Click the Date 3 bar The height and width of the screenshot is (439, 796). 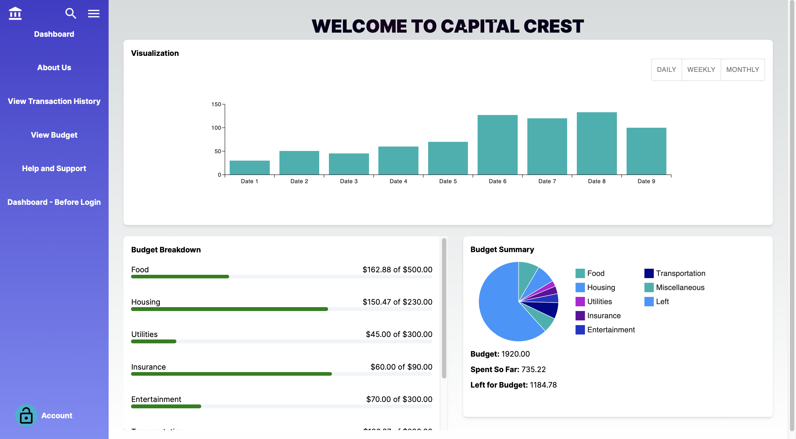click(x=349, y=164)
